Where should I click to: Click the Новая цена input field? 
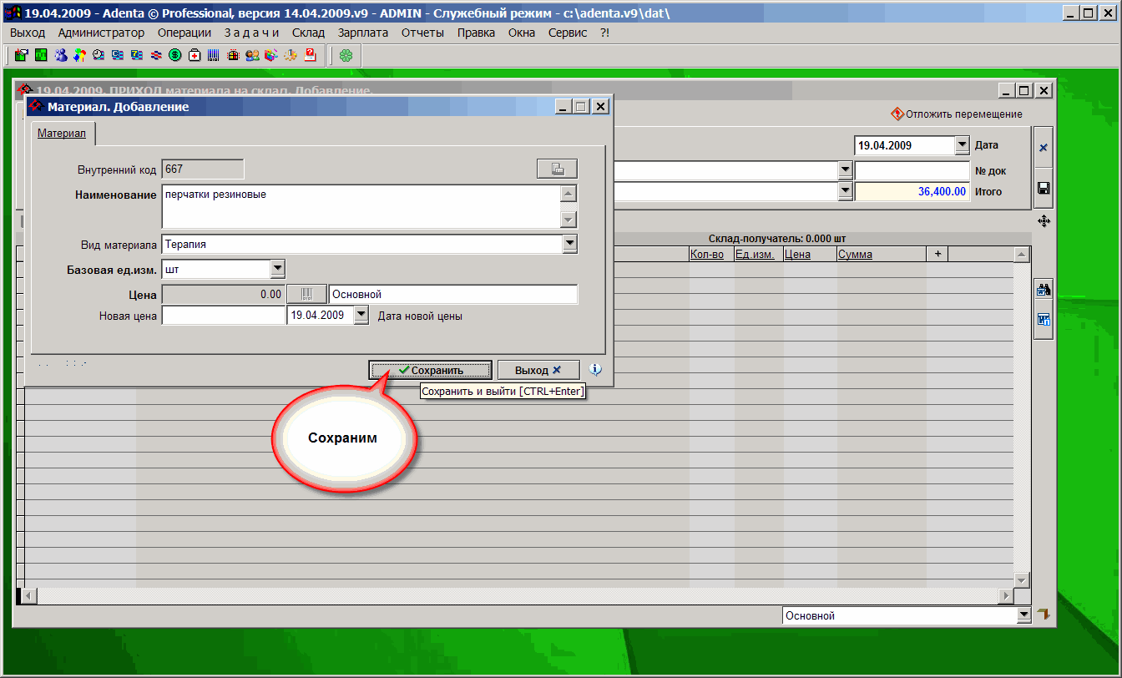click(x=223, y=316)
